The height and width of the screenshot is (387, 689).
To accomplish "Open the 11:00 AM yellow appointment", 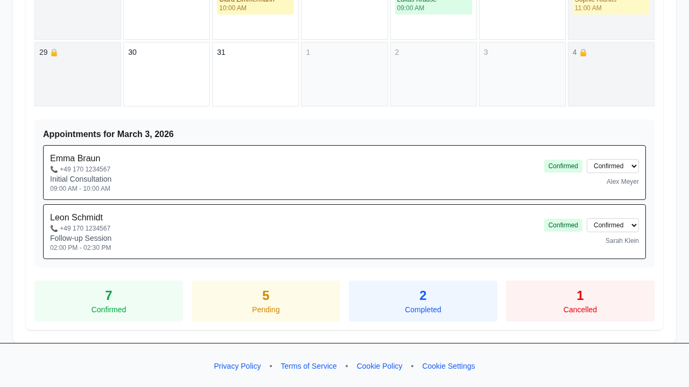I will tap(611, 6).
